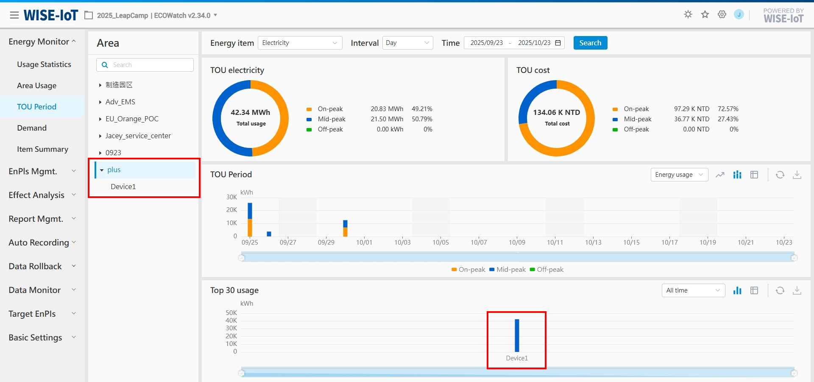Expand the EU_Orange_POC tree node

(x=100, y=119)
